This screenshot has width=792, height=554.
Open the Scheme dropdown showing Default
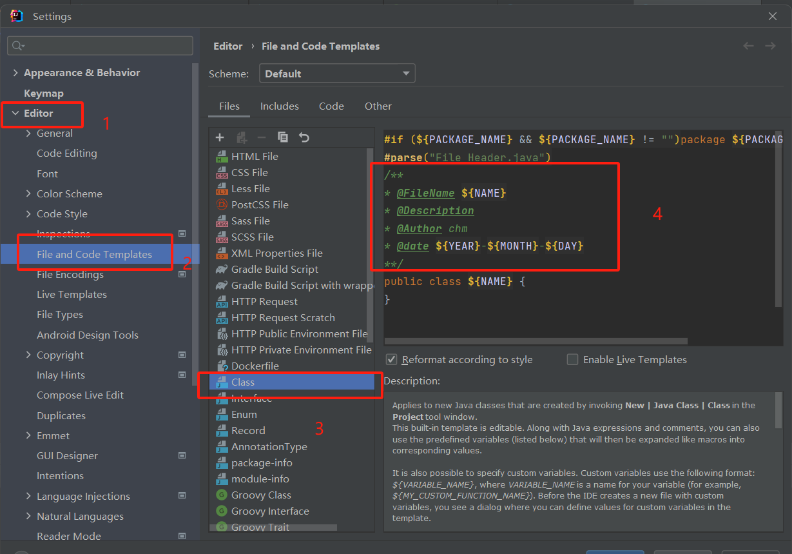(x=336, y=73)
